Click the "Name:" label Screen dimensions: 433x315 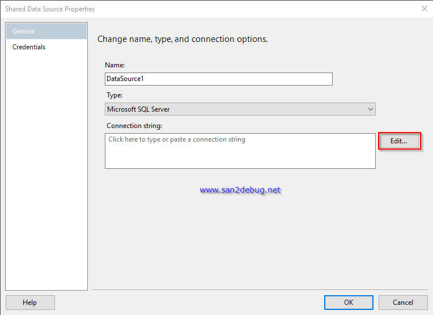[115, 65]
